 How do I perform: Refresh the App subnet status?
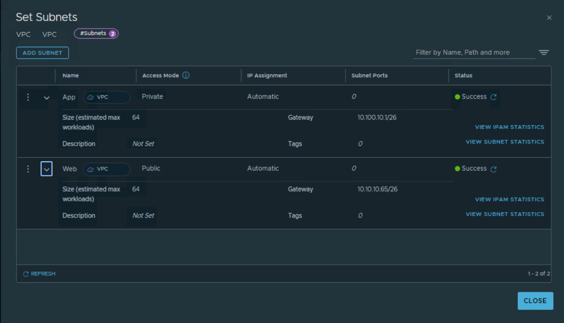[x=494, y=97]
